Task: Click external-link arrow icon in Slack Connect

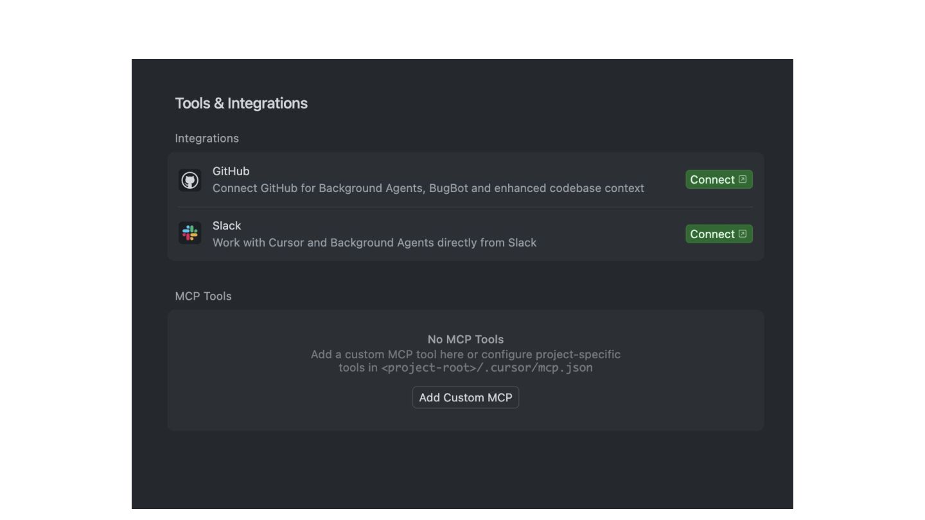Action: point(743,234)
